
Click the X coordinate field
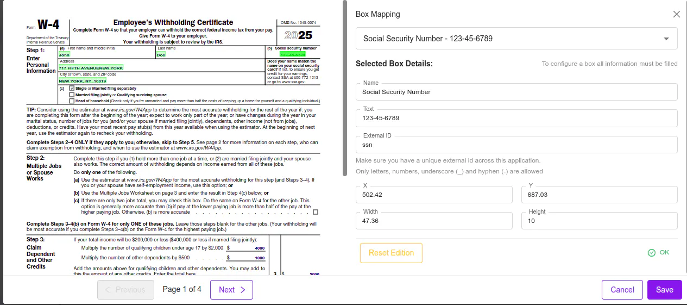434,195
